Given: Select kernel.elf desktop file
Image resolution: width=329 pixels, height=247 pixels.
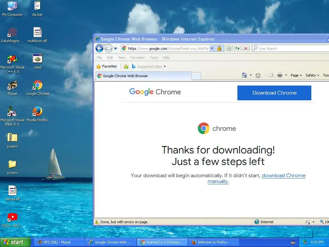Looking at the screenshot, I should pos(13,193).
